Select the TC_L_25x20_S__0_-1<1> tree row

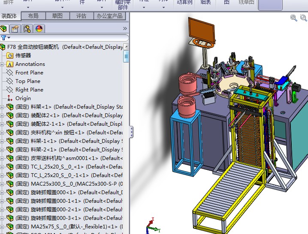point(64,175)
